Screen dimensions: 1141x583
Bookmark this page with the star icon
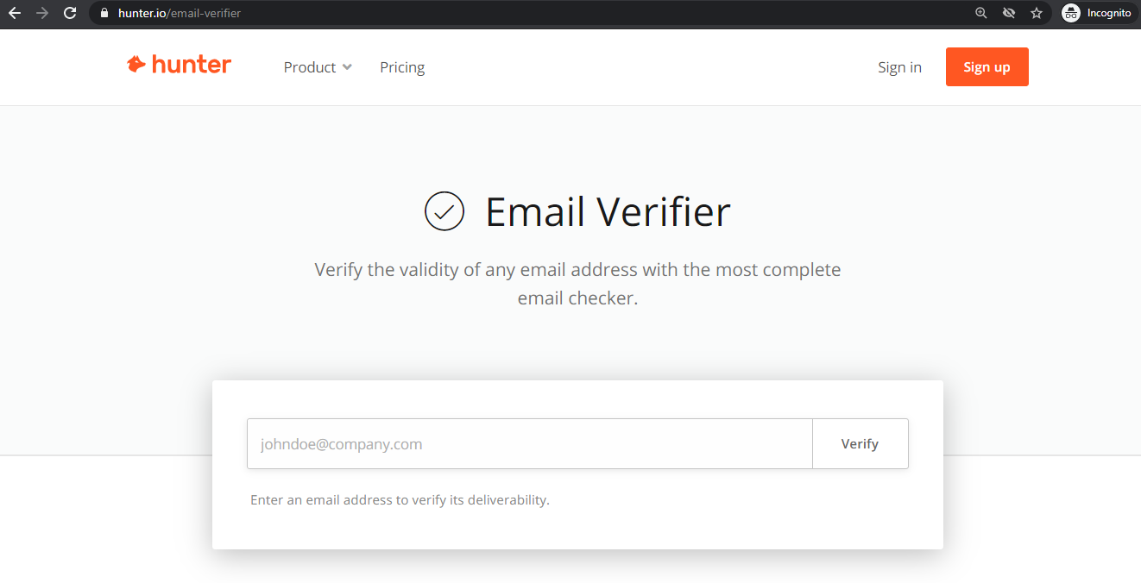tap(1037, 13)
